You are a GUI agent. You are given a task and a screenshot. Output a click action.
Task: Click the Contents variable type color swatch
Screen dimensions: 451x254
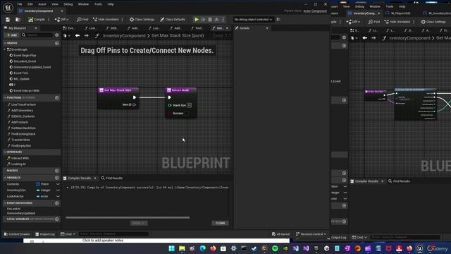pyautogui.click(x=38, y=184)
